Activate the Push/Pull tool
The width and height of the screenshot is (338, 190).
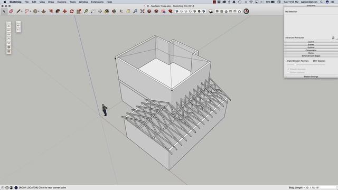click(43, 11)
